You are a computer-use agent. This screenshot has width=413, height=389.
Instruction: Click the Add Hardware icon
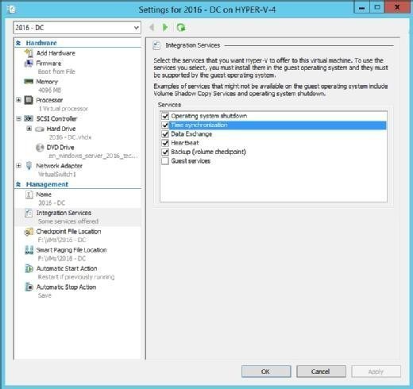pyautogui.click(x=29, y=53)
